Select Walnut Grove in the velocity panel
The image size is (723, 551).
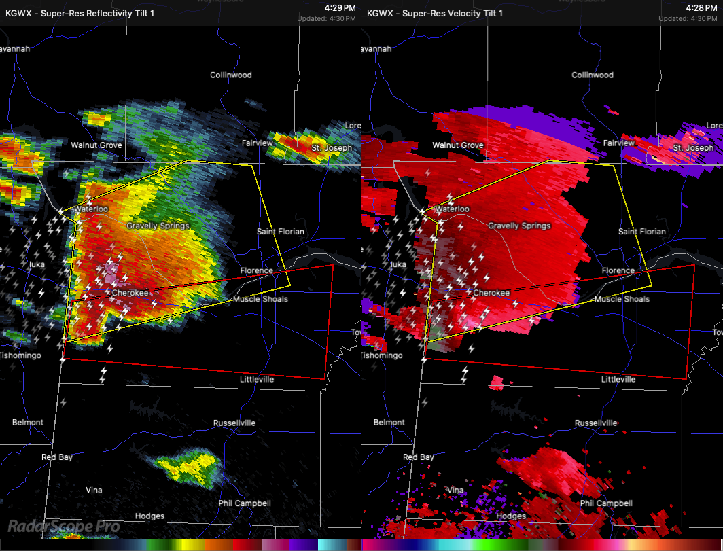click(x=458, y=145)
